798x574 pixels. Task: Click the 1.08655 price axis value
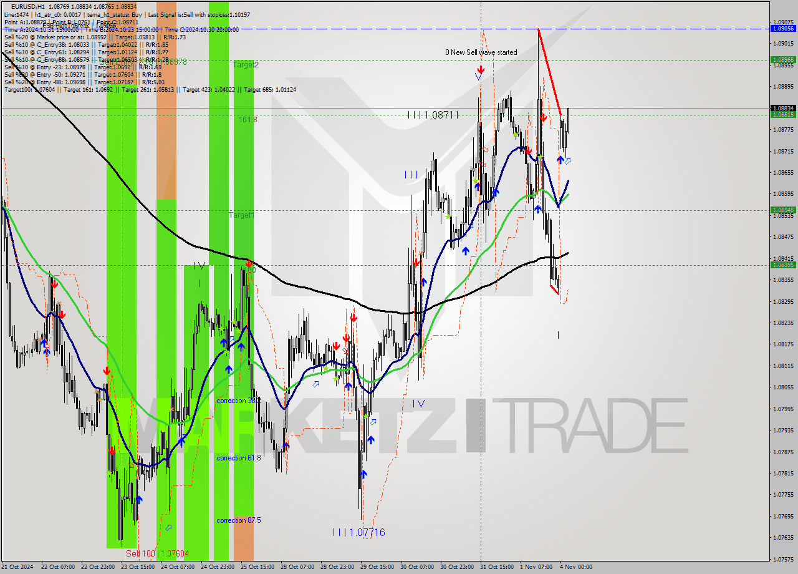coord(783,172)
